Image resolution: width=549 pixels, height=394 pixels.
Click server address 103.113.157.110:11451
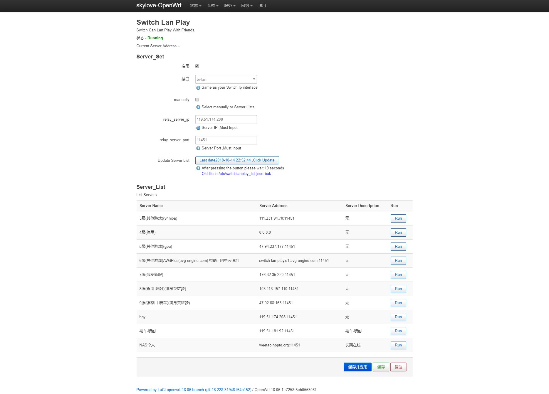tap(279, 289)
